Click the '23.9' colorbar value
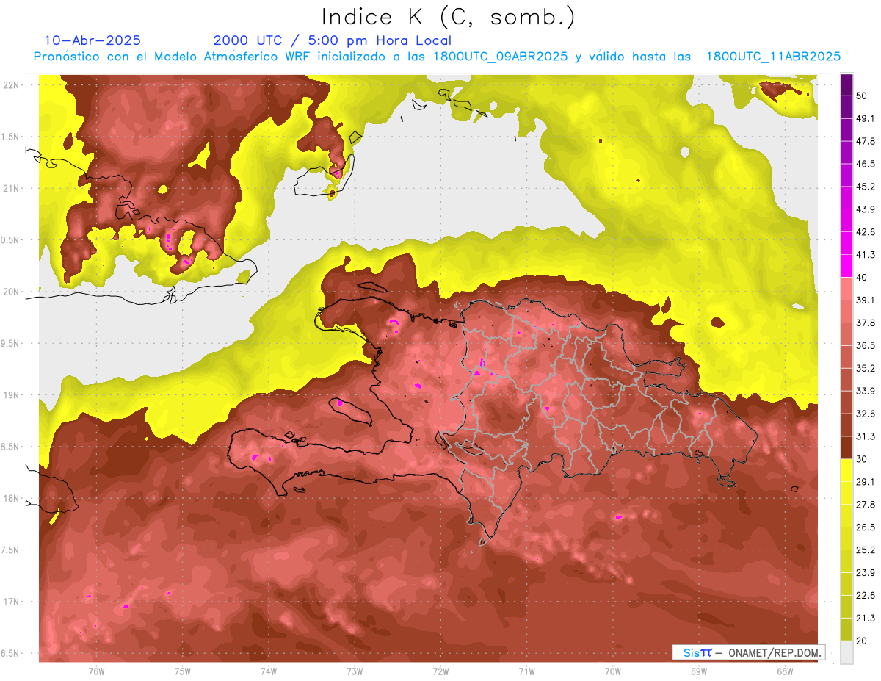881x681 pixels. pos(866,573)
